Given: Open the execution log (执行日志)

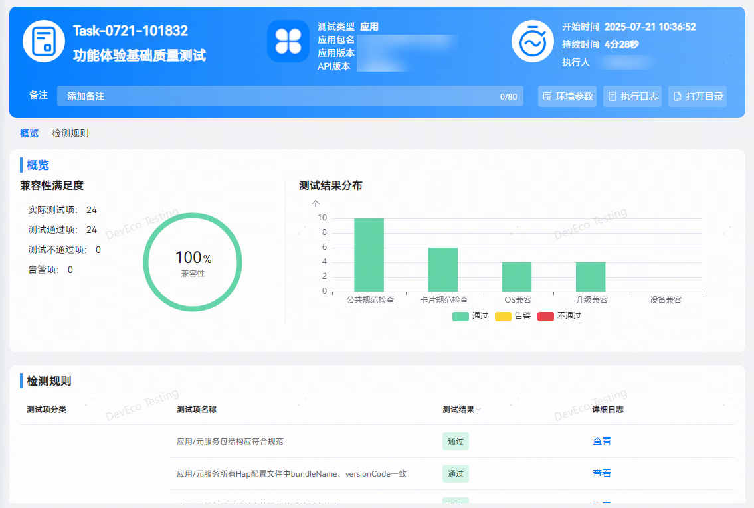Looking at the screenshot, I should click(x=632, y=96).
